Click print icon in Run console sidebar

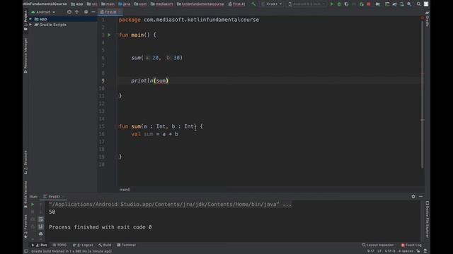(41, 234)
